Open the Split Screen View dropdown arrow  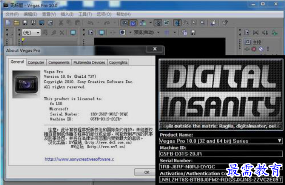(x=130, y=33)
